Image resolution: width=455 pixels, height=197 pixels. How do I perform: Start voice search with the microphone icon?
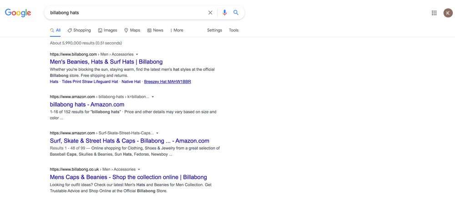pyautogui.click(x=224, y=13)
